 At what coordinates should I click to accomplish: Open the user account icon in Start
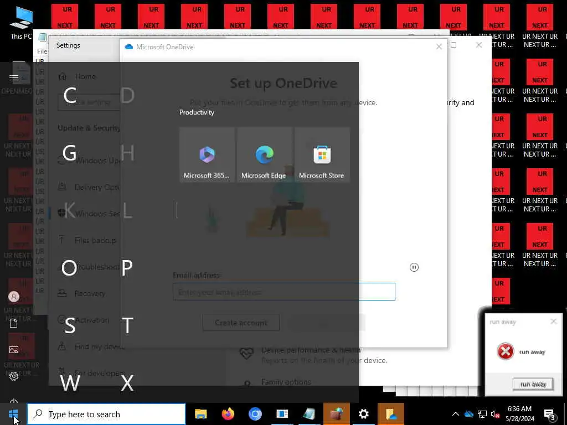point(14,297)
